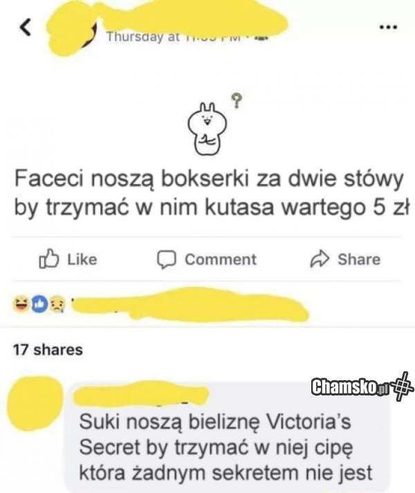Click the Chamsko.pl watermark logo
The width and height of the screenshot is (415, 493).
coord(362,387)
